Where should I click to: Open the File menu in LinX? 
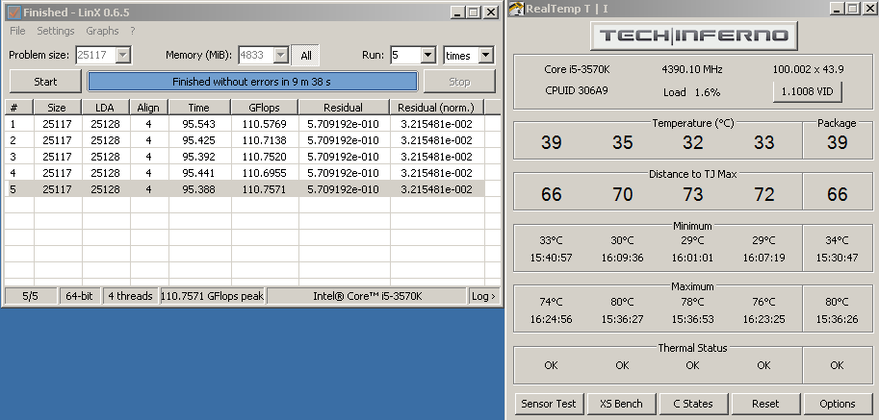tap(17, 31)
